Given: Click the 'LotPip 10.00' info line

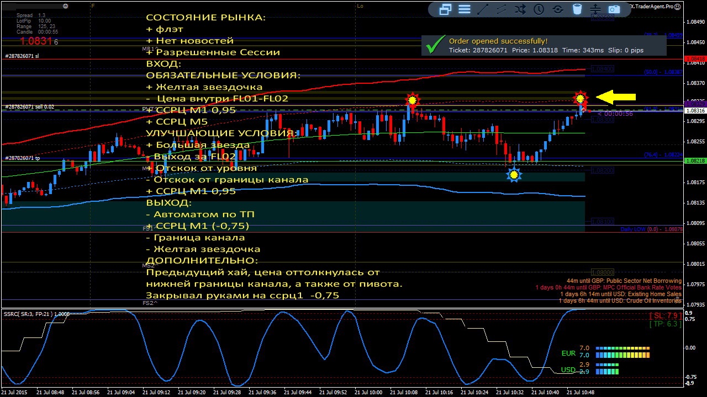Looking at the screenshot, I should pos(34,21).
